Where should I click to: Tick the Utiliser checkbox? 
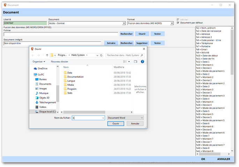tap(178, 19)
